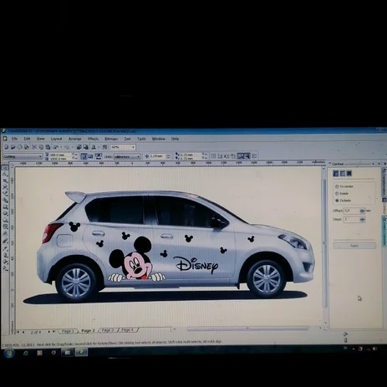Click the Save icon in toolbar
Viewport: 387px width, 387px height.
(20, 147)
